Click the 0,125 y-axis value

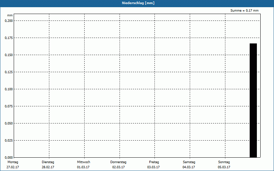click(9, 72)
